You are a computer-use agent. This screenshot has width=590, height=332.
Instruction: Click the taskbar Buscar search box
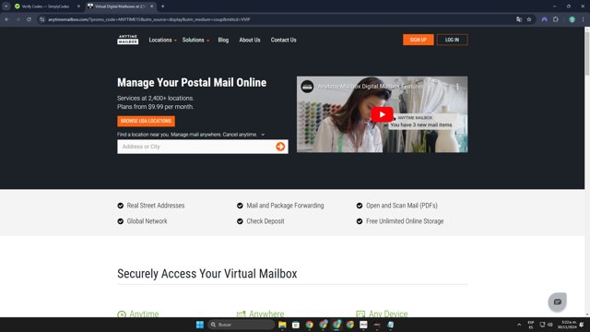pos(242,325)
